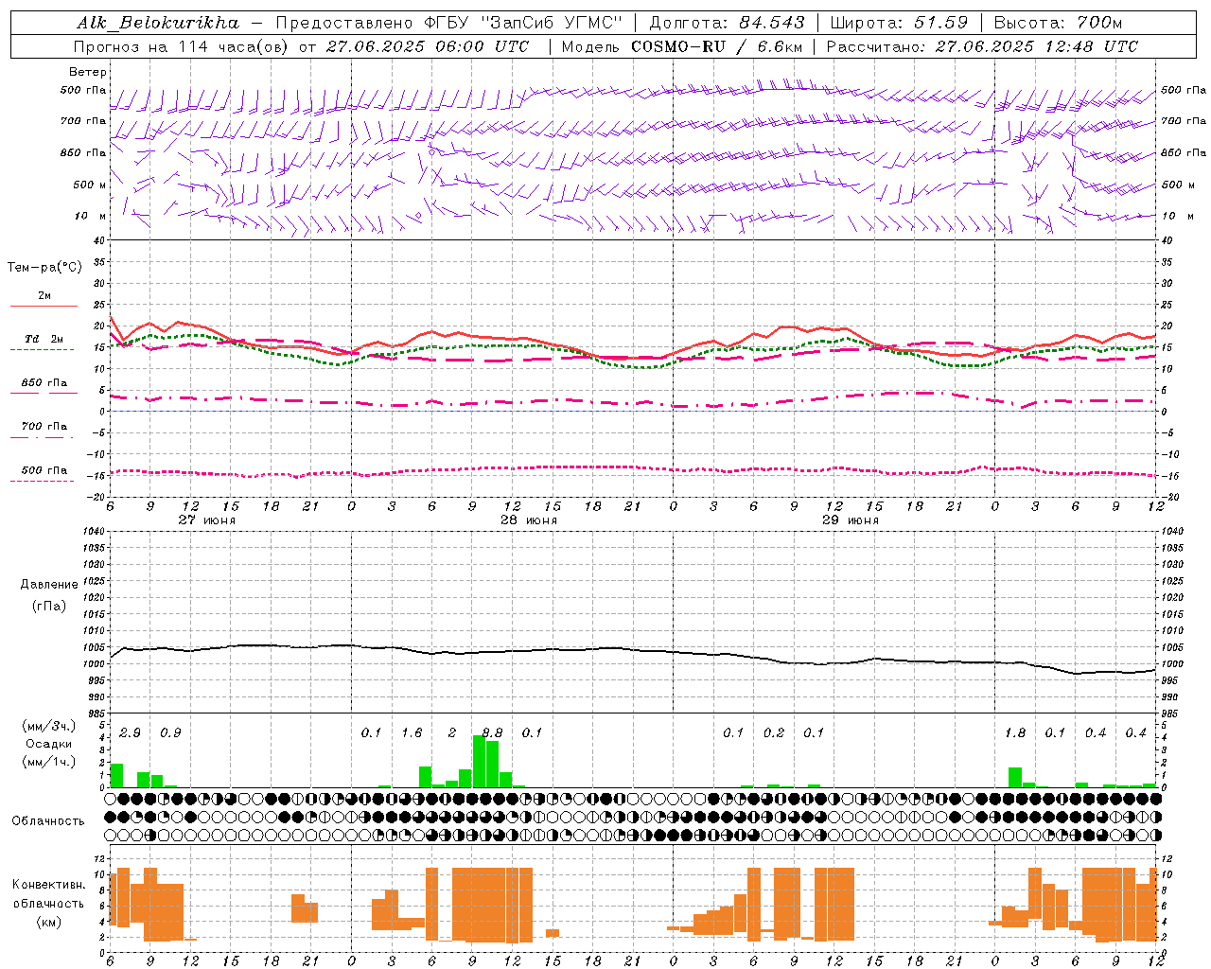
Task: Click the Ветер wind panel label
Action: click(x=88, y=72)
